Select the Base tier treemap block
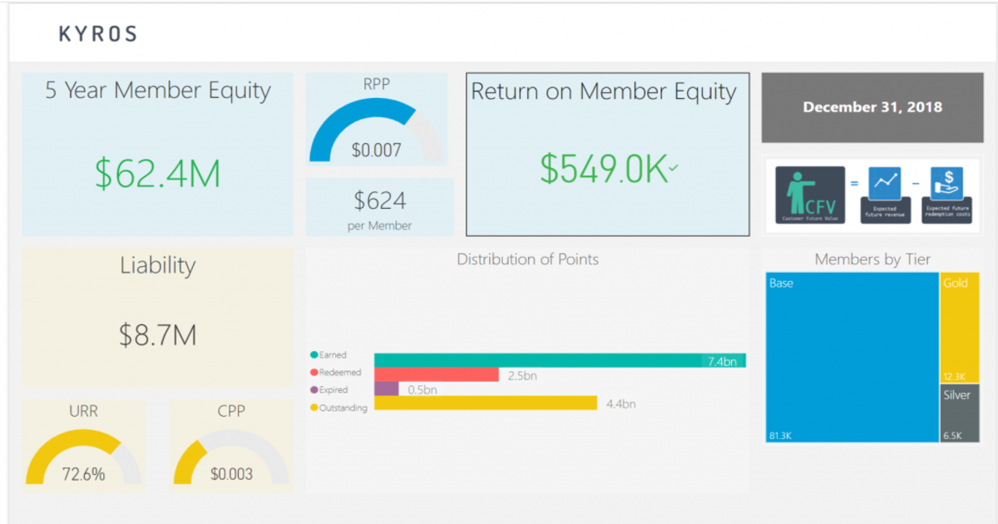 852,358
